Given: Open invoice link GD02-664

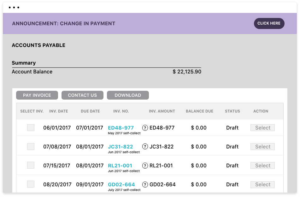Looking at the screenshot, I should click(x=121, y=185).
